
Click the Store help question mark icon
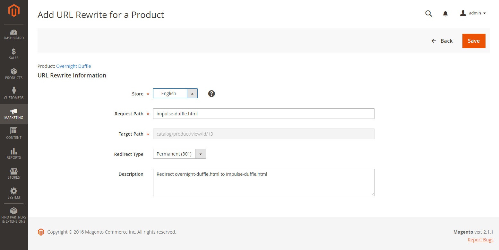(x=211, y=94)
